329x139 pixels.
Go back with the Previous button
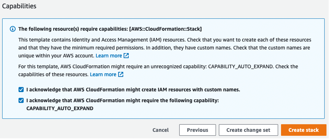tap(197, 130)
